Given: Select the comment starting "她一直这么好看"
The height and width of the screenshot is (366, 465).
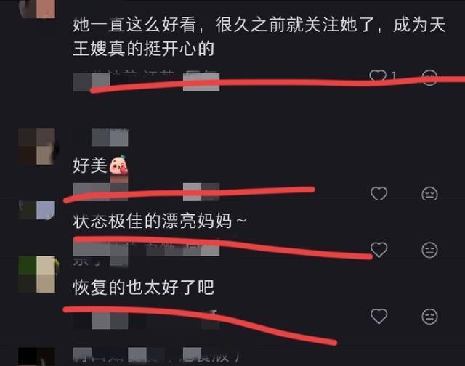Looking at the screenshot, I should [x=259, y=36].
